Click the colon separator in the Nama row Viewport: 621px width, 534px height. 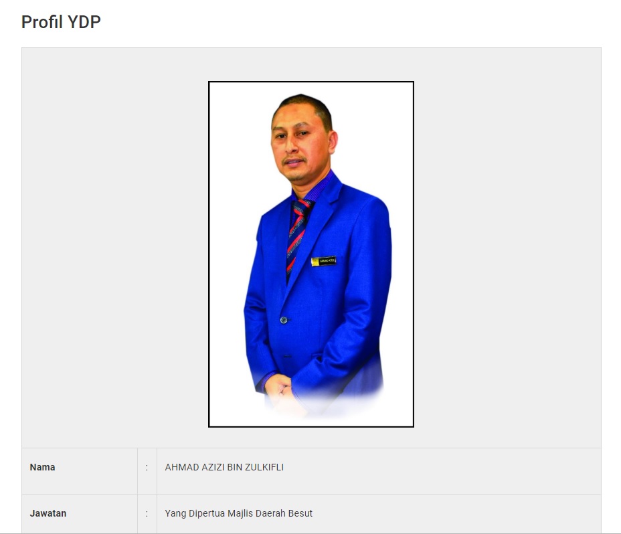pyautogui.click(x=147, y=468)
